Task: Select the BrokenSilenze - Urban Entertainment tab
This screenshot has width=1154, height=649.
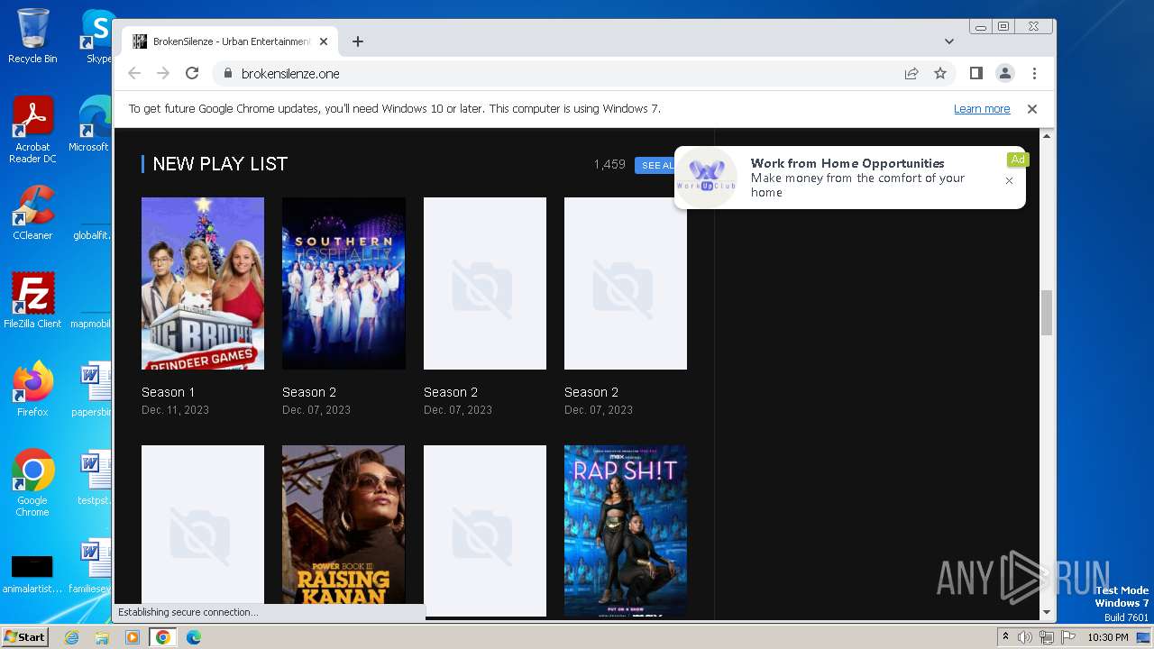Action: click(x=230, y=41)
